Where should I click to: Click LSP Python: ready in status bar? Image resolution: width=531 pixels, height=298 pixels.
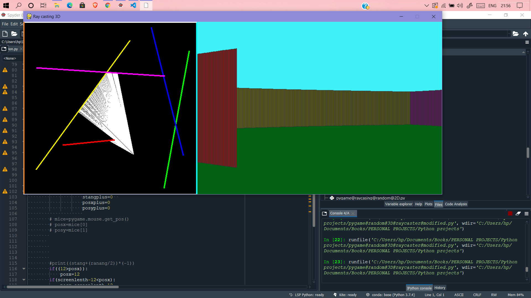[x=306, y=295]
